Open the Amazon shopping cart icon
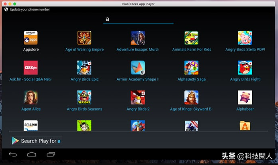 pyautogui.click(x=31, y=125)
